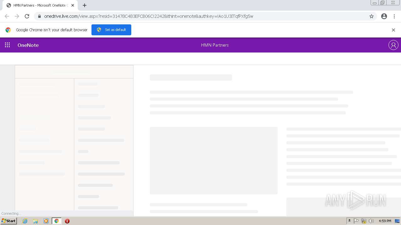Show hidden system tray icons
This screenshot has height=225, width=401.
(x=349, y=221)
